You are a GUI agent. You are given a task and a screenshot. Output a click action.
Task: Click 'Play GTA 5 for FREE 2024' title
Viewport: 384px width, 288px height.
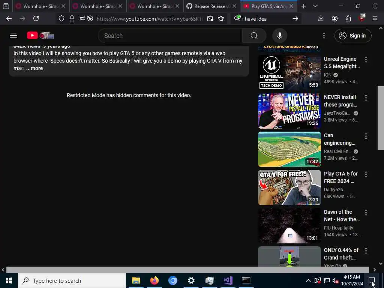click(340, 177)
